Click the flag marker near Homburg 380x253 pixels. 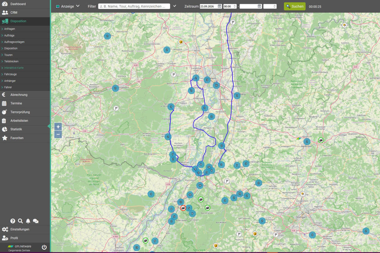click(x=116, y=108)
